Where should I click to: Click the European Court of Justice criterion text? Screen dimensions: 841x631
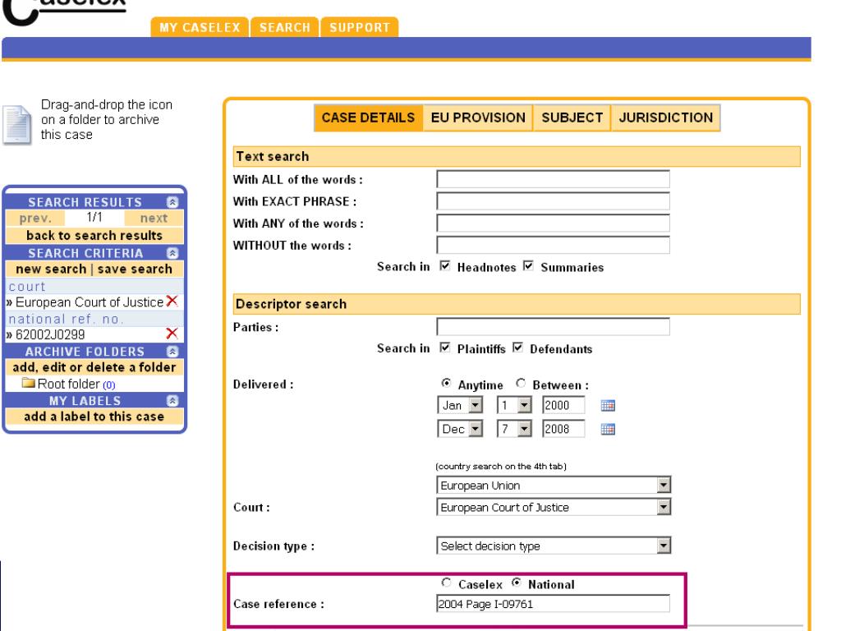[89, 302]
